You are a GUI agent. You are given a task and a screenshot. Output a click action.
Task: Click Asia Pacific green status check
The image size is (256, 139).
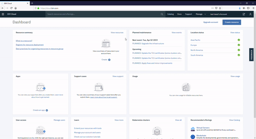(239, 40)
